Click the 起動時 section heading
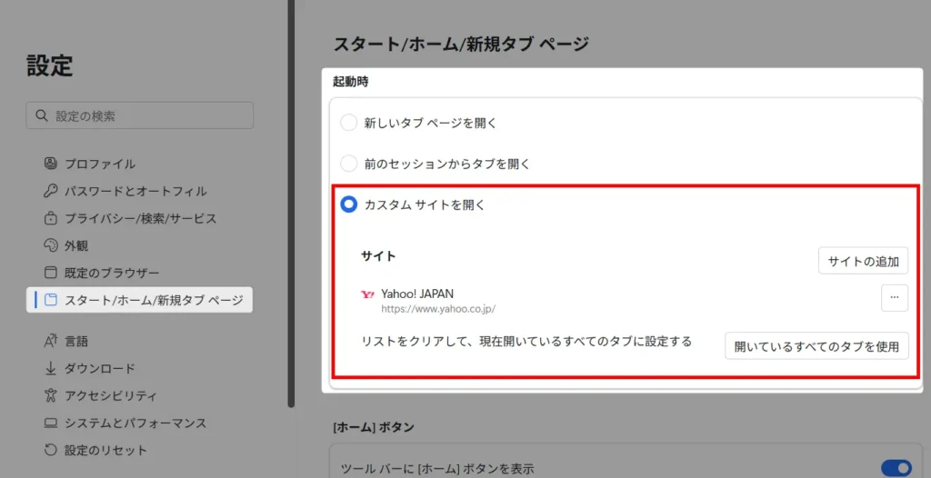The height and width of the screenshot is (478, 931). coord(350,82)
